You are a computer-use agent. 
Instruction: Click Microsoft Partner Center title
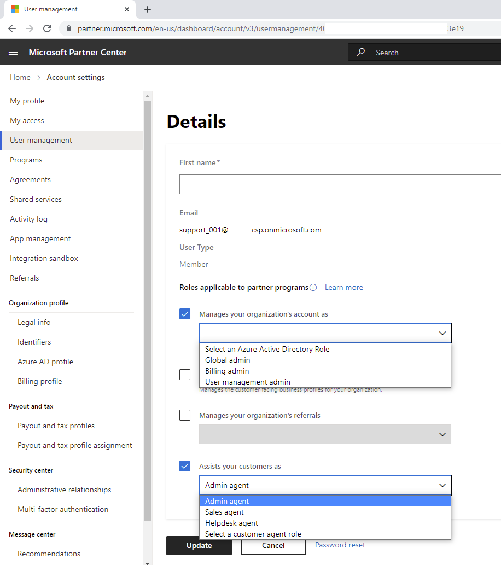[x=78, y=53]
